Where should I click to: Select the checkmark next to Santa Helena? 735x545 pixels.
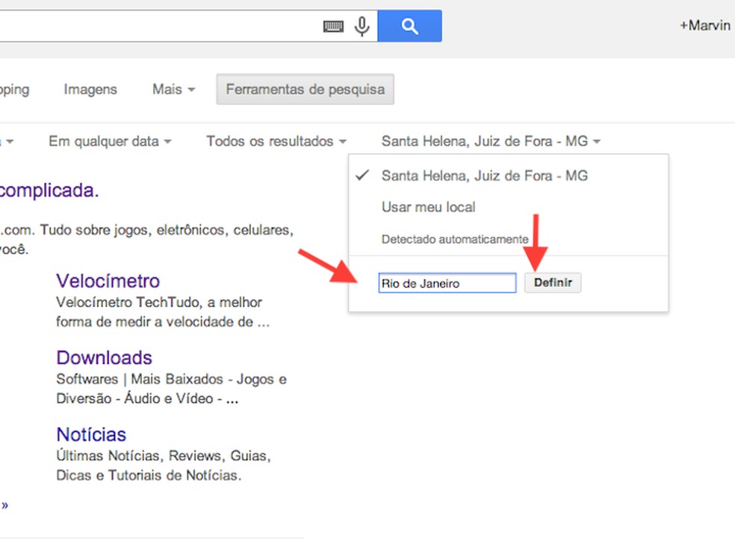tap(362, 175)
